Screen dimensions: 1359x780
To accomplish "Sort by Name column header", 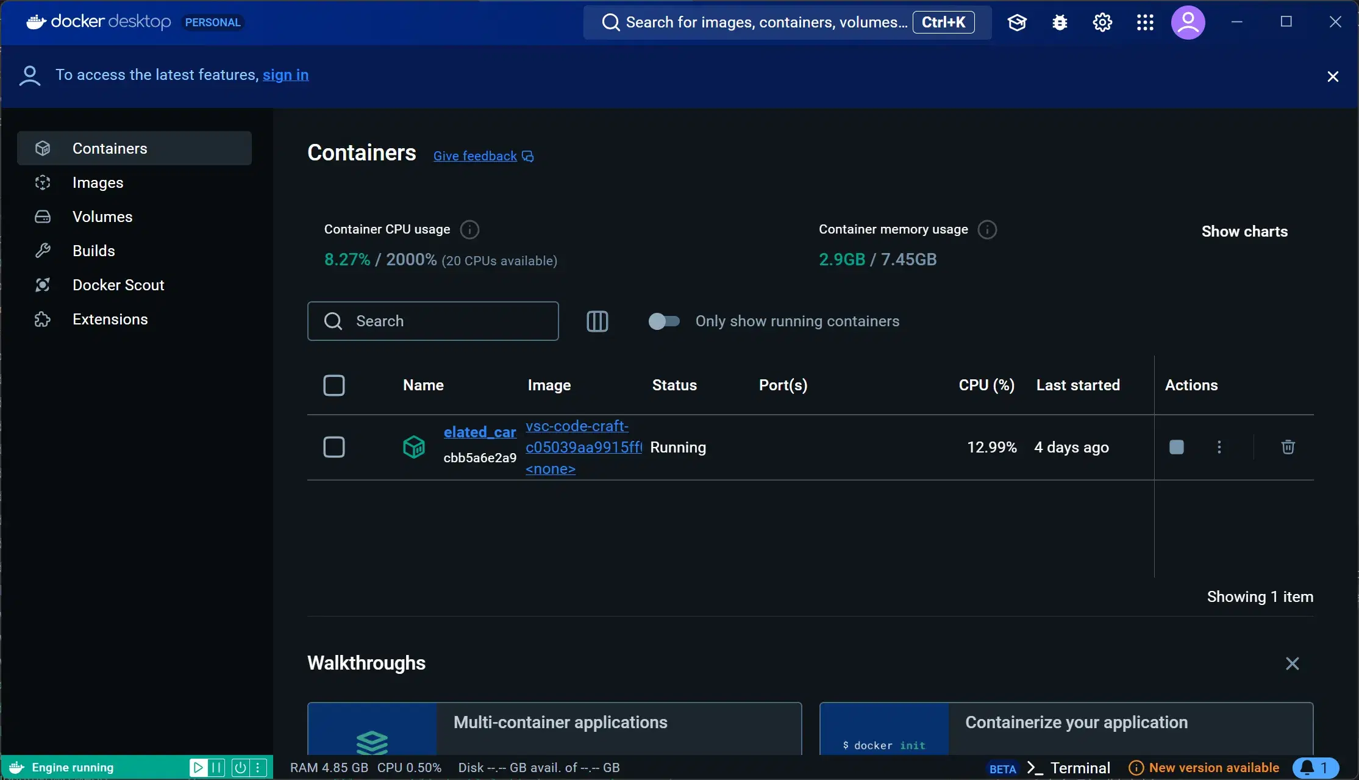I will click(x=423, y=385).
